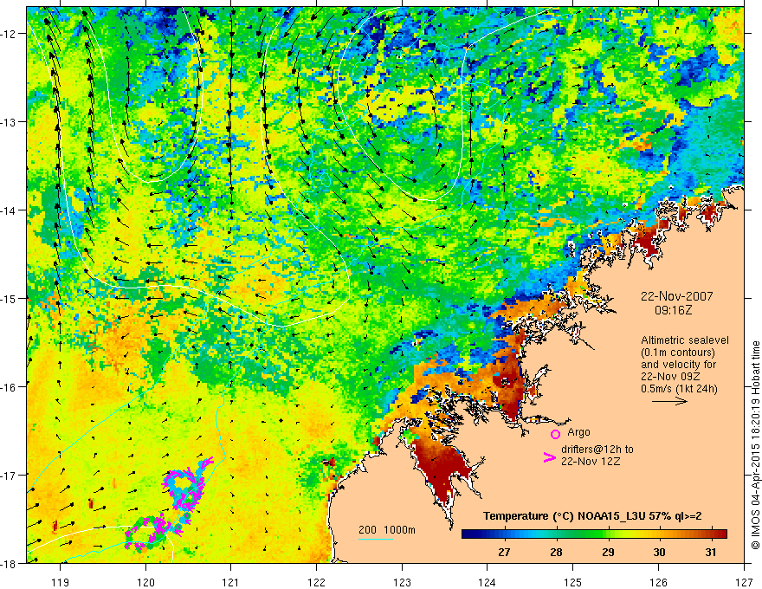This screenshot has height=589, width=762.
Task: Click the colorbar tick label 29
Action: 608,552
